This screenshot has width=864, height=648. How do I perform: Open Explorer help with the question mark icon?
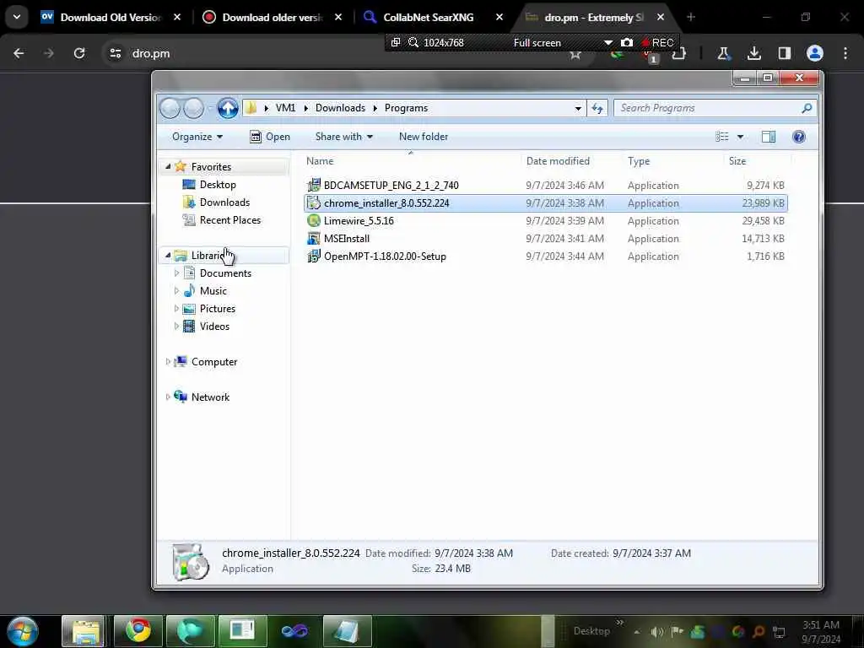pyautogui.click(x=798, y=137)
